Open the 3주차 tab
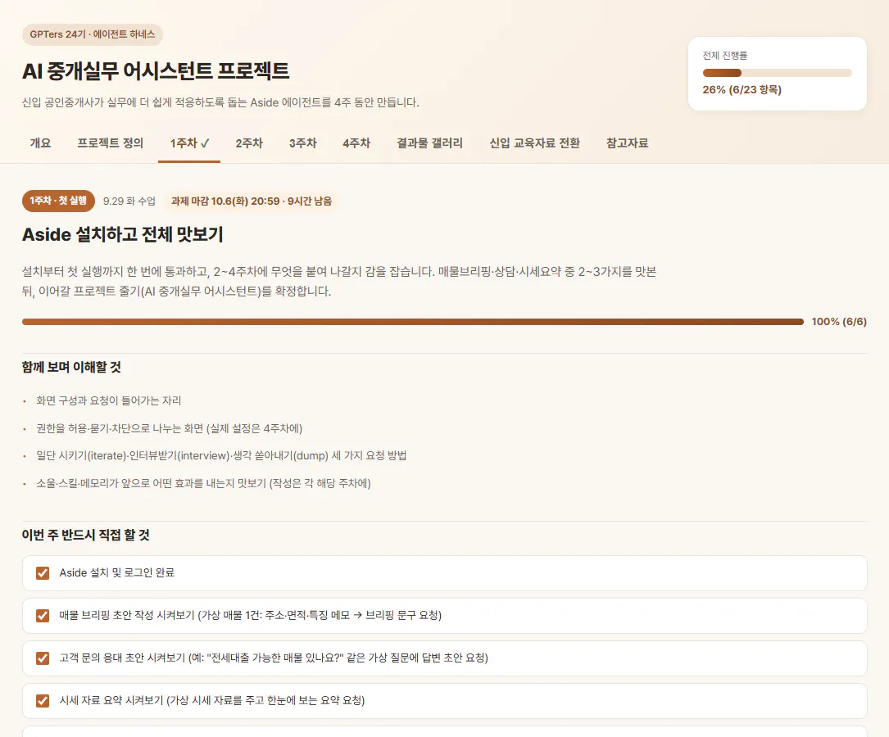 (x=303, y=143)
